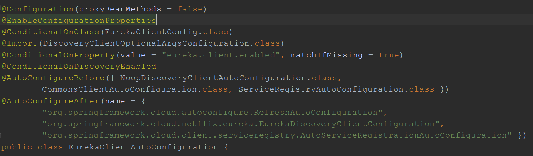Click the @AutoConfigureBefore annotation
This screenshot has height=156, width=533.
[54, 78]
